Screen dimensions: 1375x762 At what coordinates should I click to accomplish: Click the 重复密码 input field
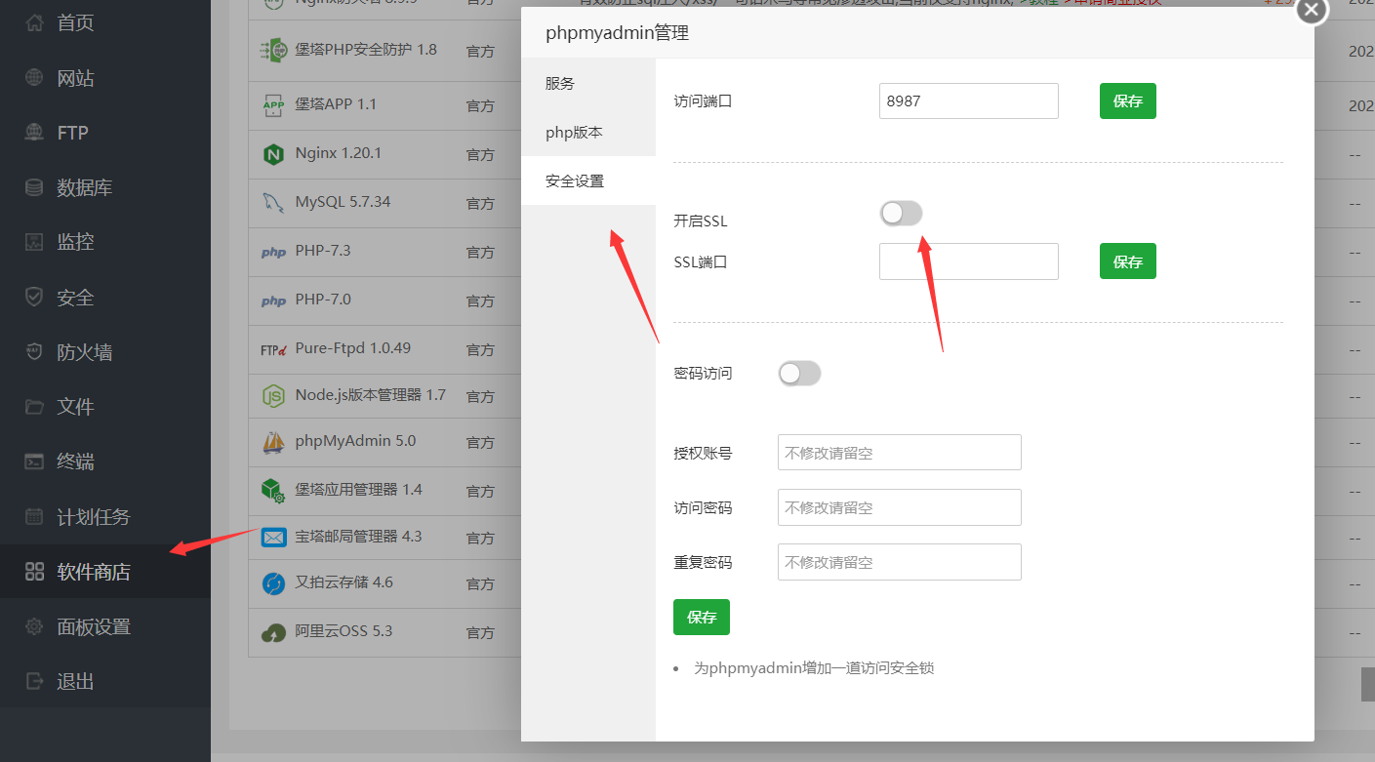point(900,562)
